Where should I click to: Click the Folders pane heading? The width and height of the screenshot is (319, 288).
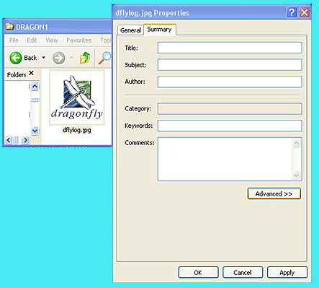point(17,75)
